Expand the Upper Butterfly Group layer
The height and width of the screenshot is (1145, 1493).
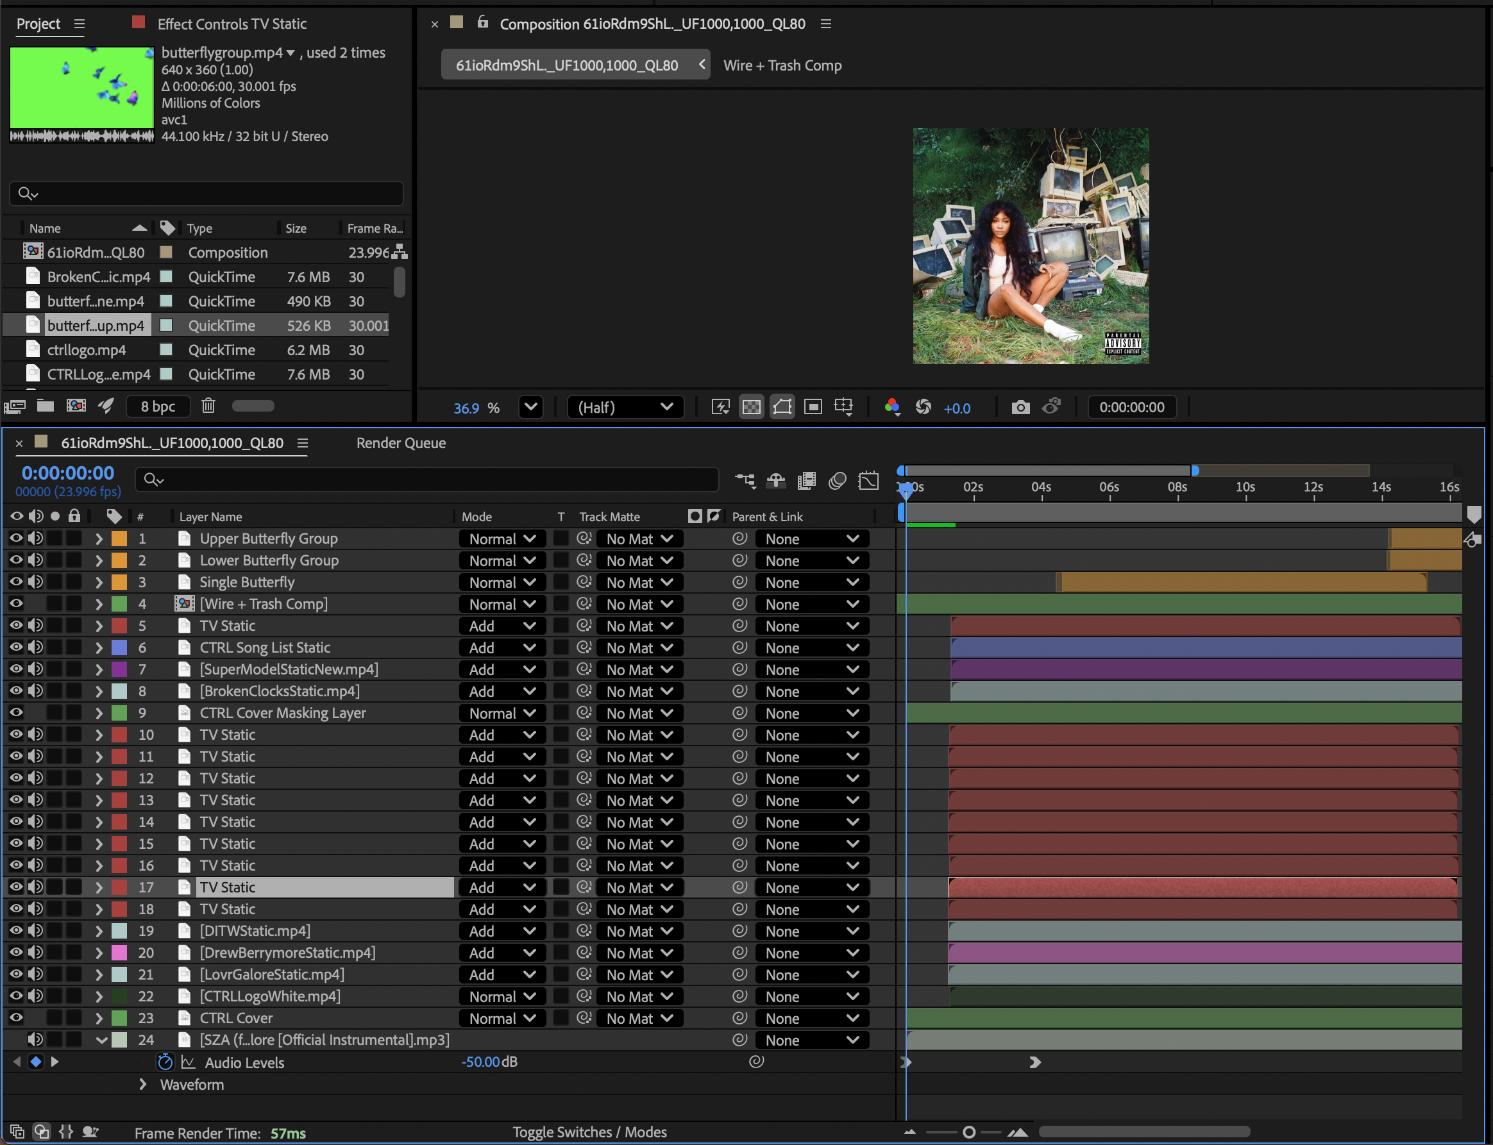click(x=99, y=539)
